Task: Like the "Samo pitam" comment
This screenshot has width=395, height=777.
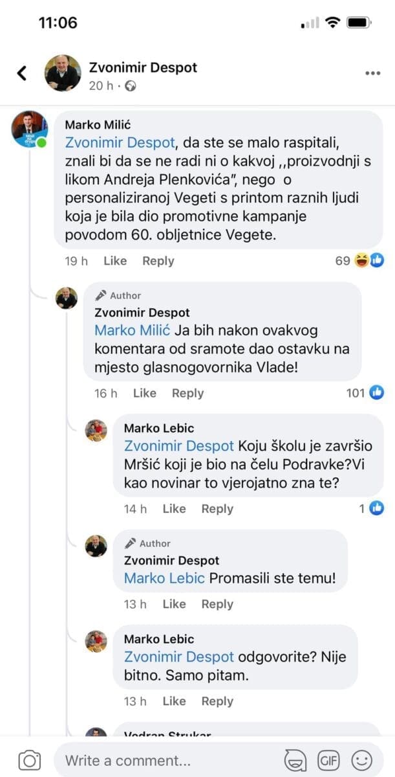Action: [174, 701]
